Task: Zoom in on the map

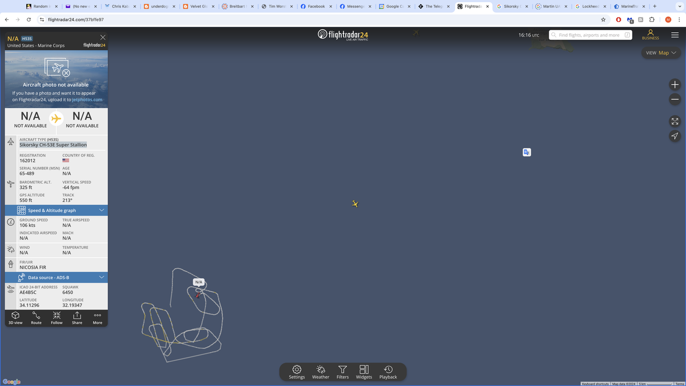Action: [675, 85]
